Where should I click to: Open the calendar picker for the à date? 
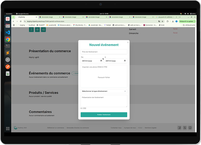(125, 61)
